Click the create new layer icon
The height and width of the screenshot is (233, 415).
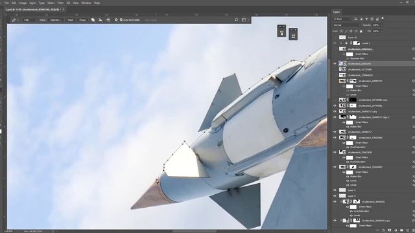(408, 230)
